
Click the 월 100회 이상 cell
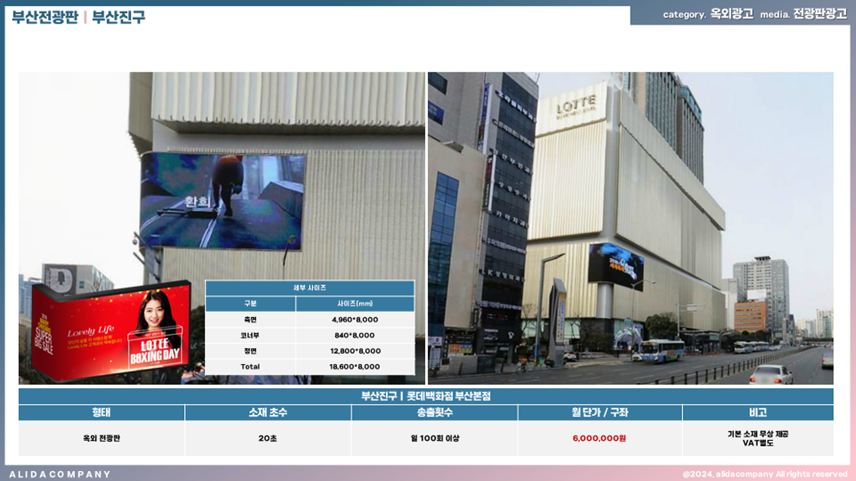434,438
